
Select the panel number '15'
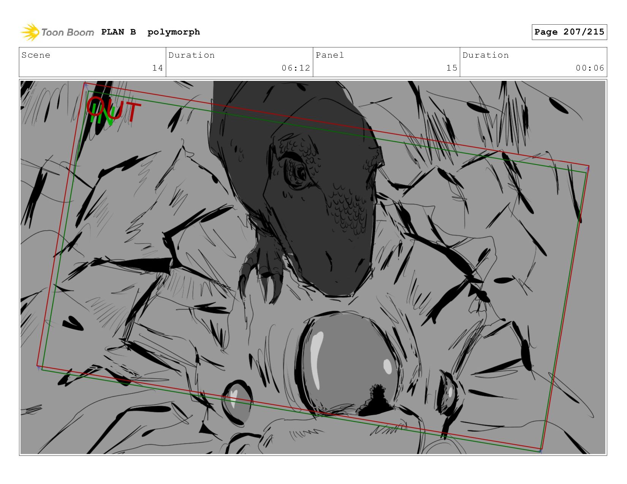pos(452,68)
